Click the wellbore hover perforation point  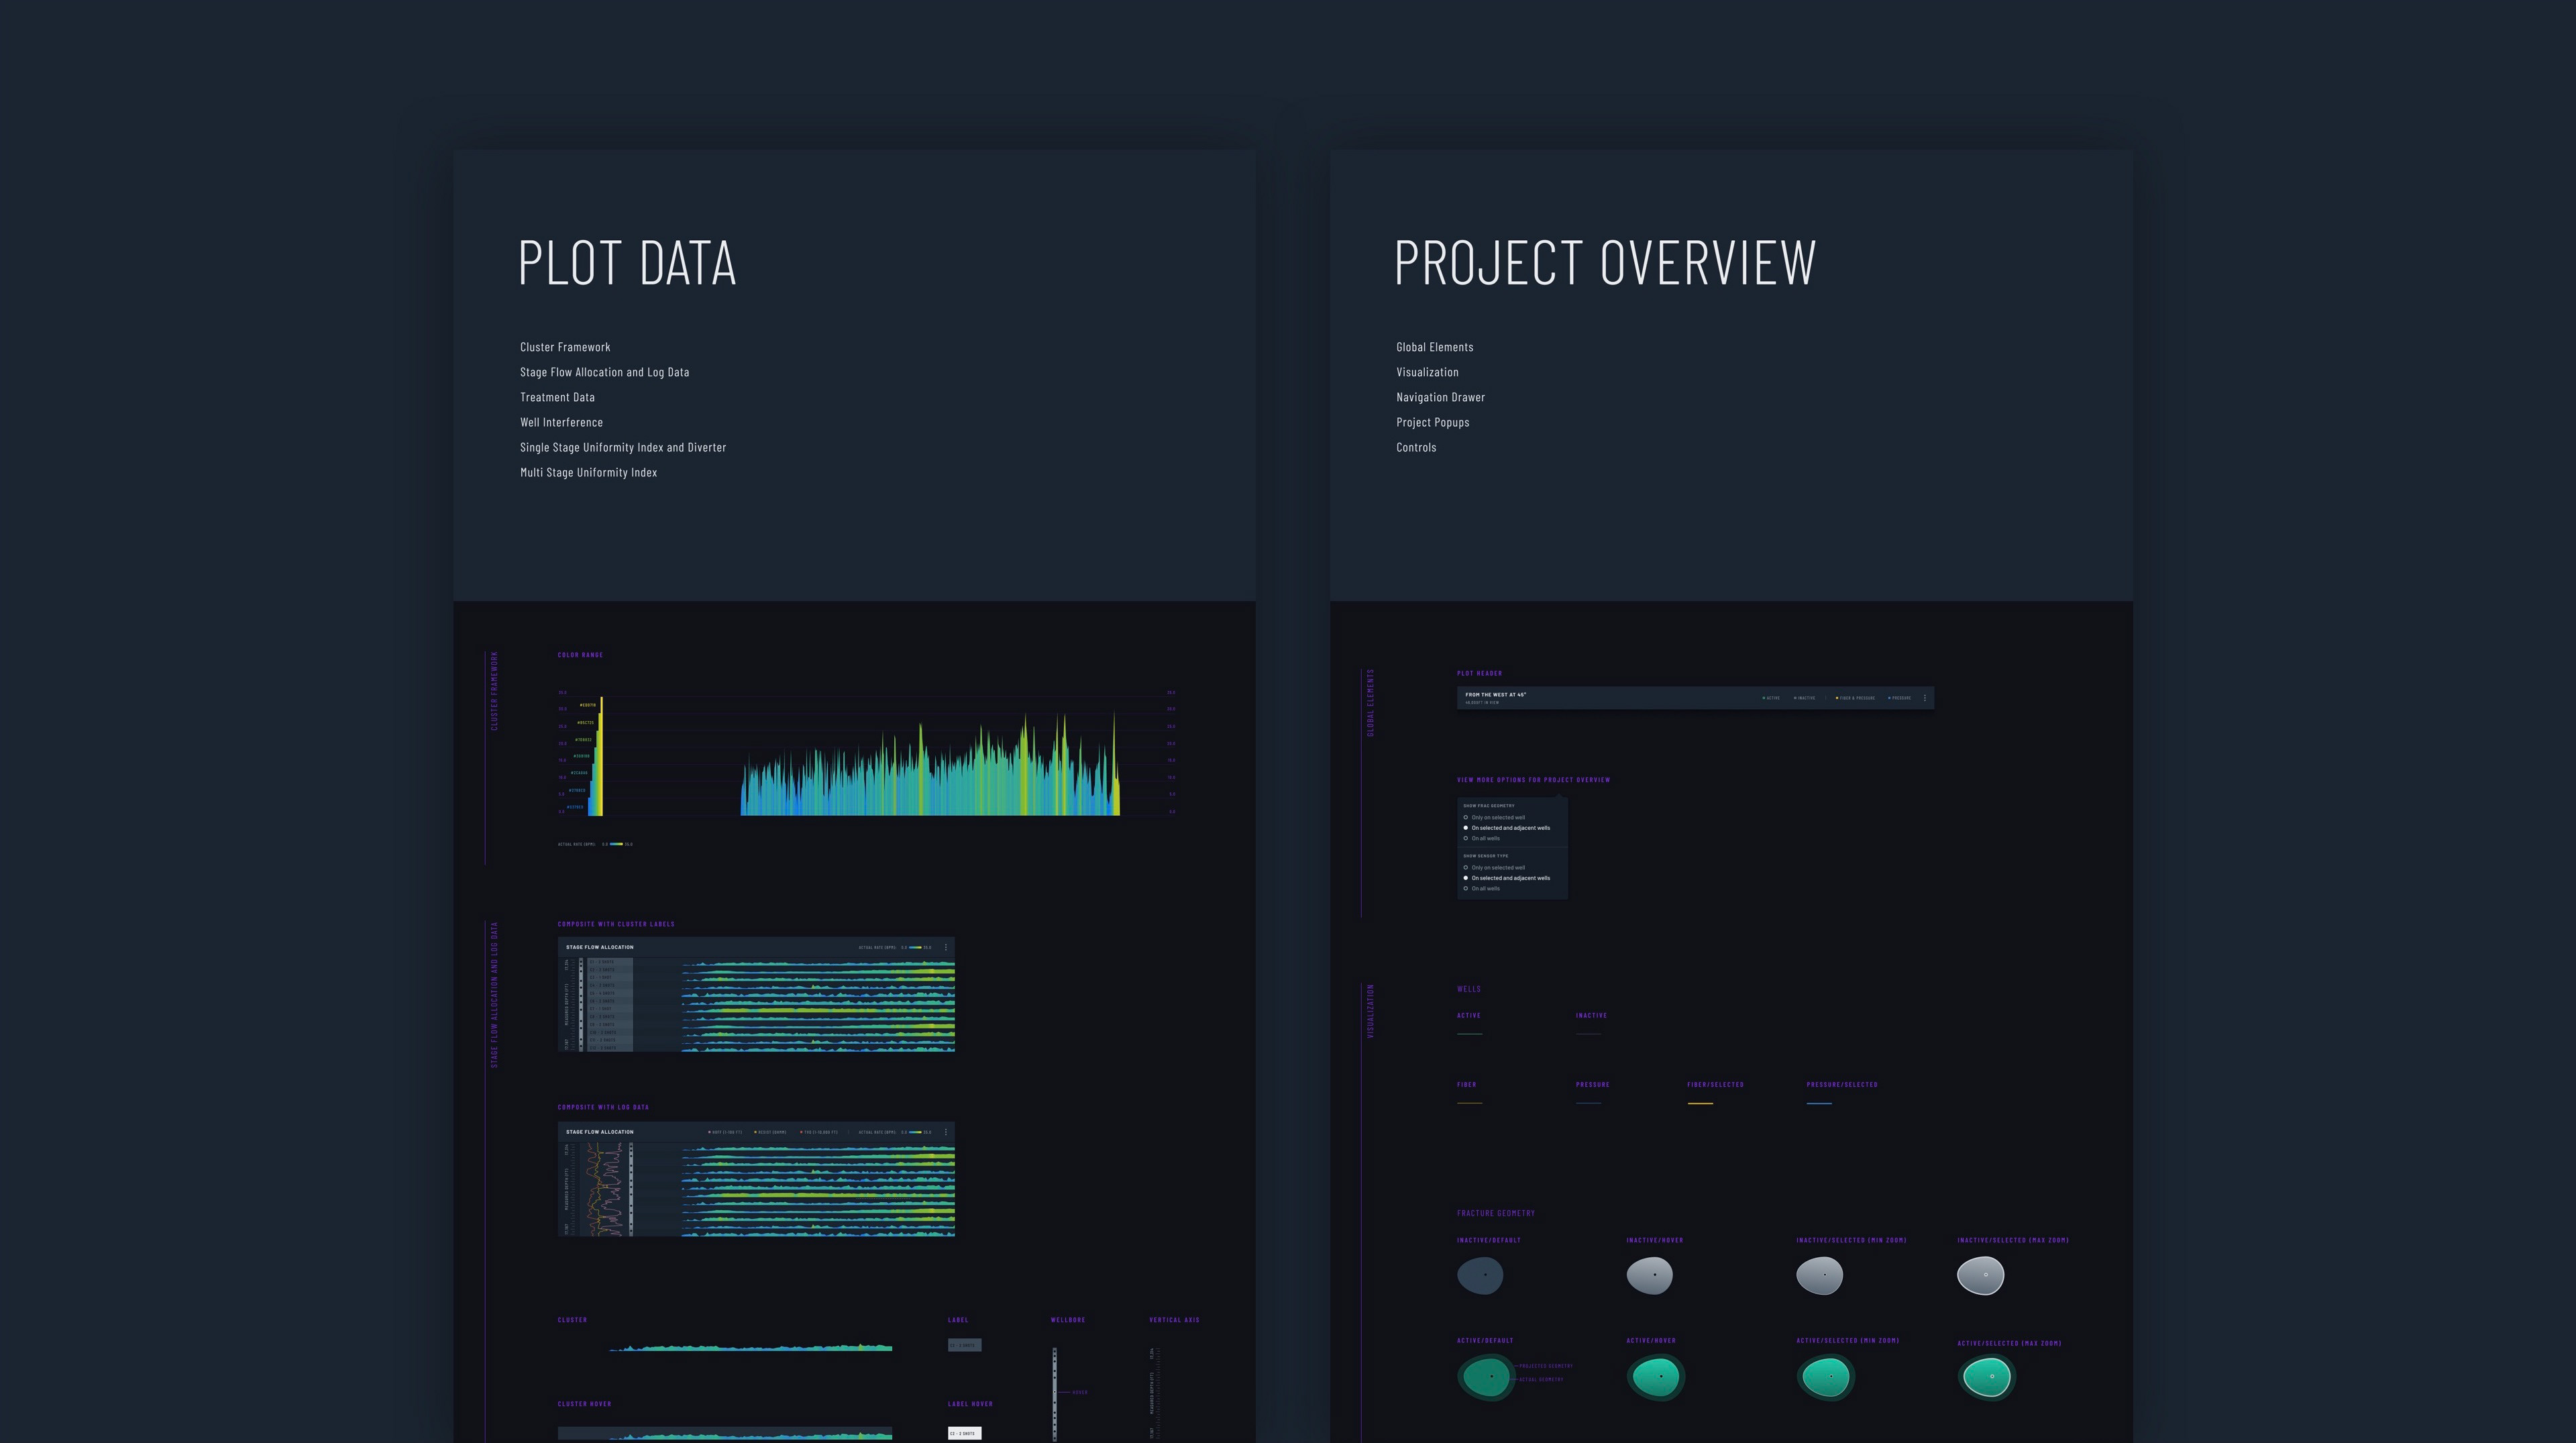point(1055,1392)
